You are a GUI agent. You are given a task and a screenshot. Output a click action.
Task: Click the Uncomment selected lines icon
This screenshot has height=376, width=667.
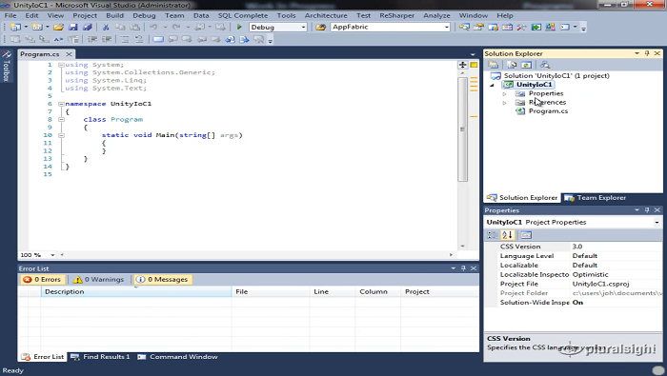tap(139, 40)
